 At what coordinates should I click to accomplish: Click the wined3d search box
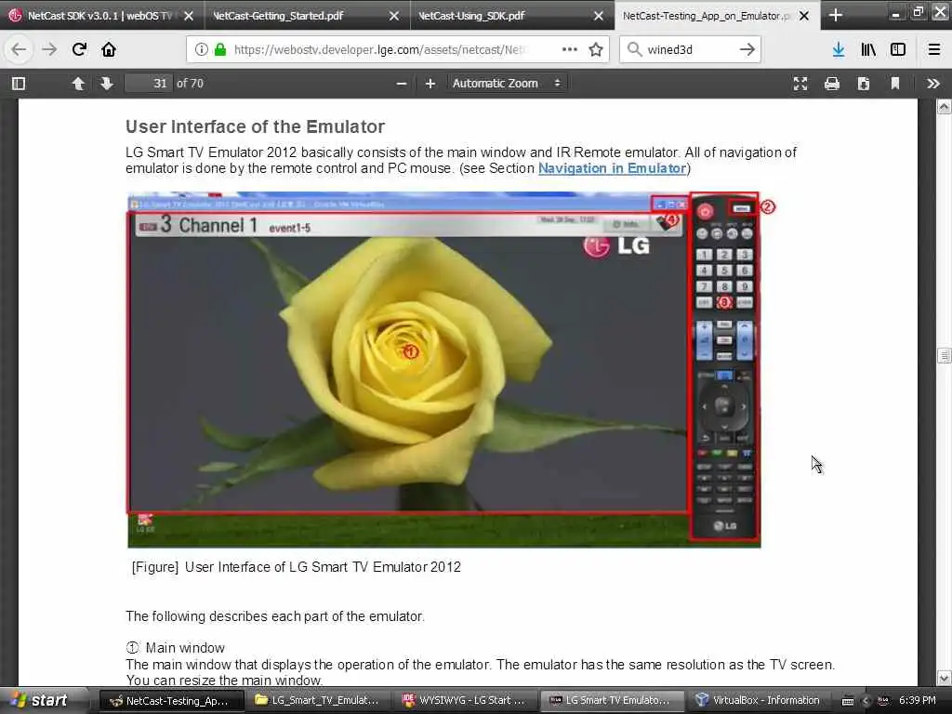689,50
